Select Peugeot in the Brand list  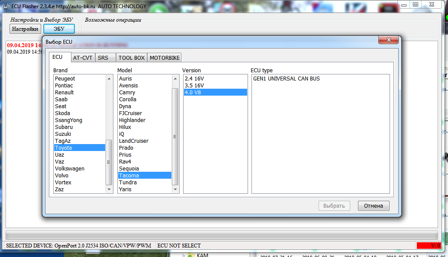click(80, 79)
